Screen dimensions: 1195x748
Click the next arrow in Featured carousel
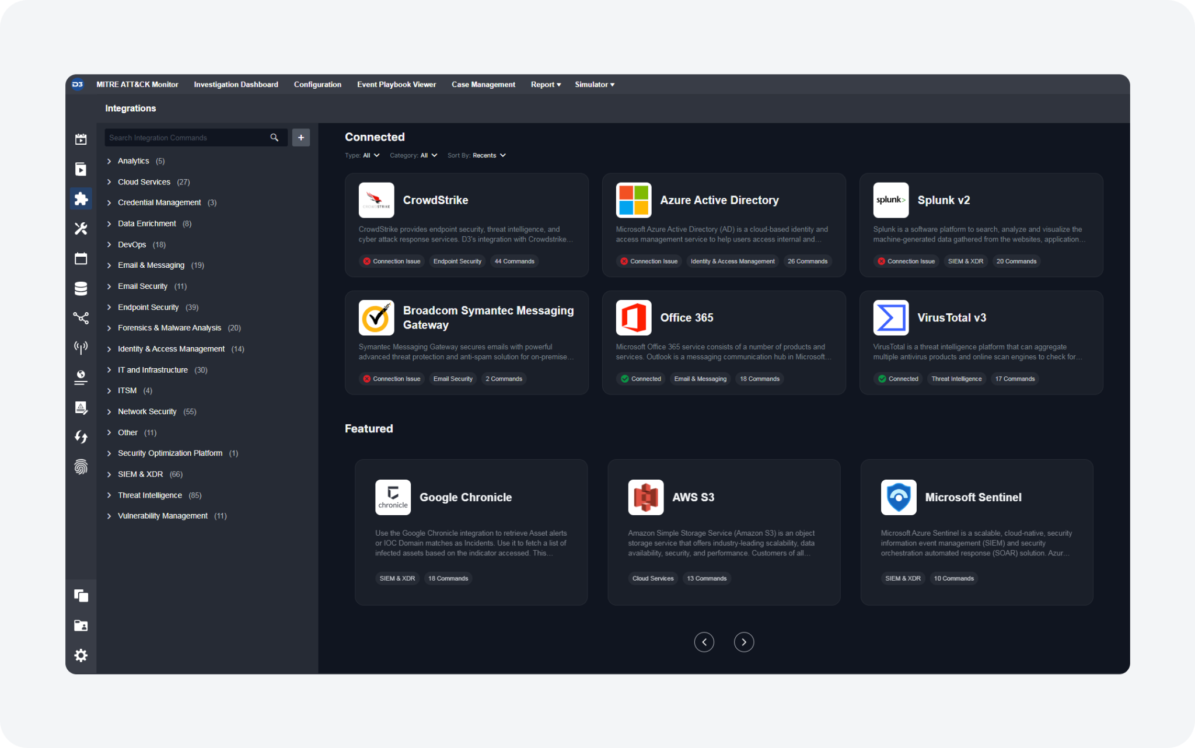coord(743,642)
